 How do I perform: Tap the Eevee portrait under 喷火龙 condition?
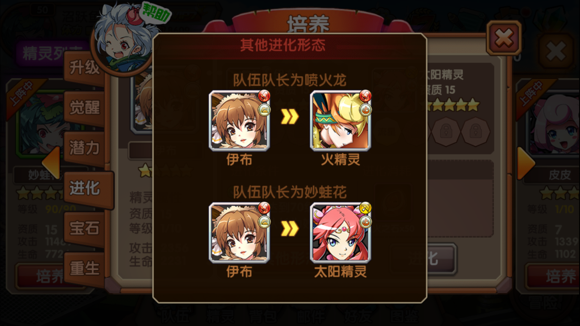(x=239, y=121)
